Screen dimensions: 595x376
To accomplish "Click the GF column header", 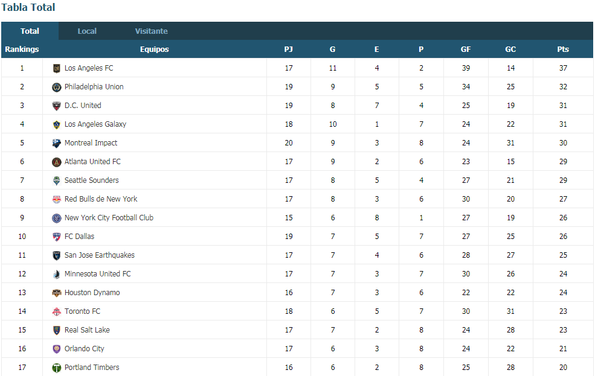I will [x=466, y=49].
